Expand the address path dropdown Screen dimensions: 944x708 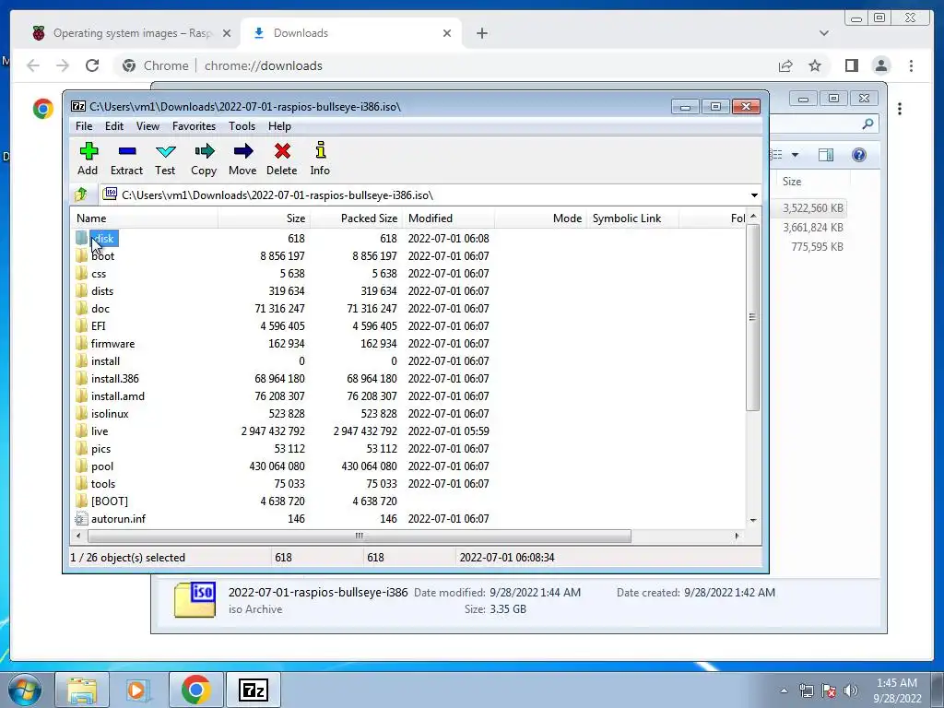[754, 195]
